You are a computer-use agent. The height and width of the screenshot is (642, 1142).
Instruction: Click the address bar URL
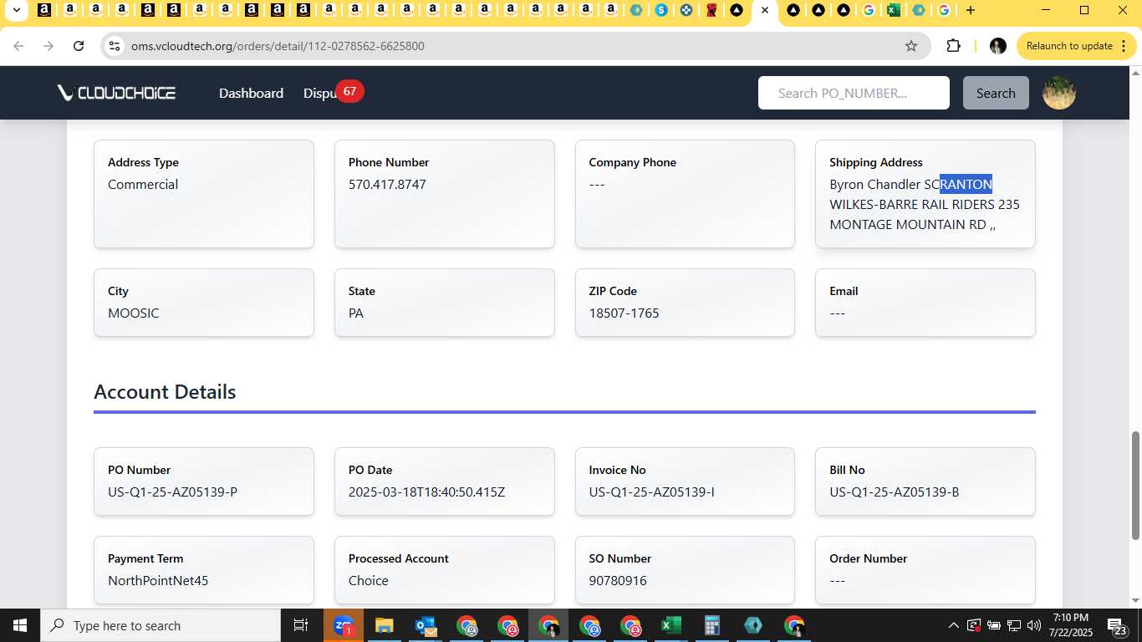tap(278, 46)
